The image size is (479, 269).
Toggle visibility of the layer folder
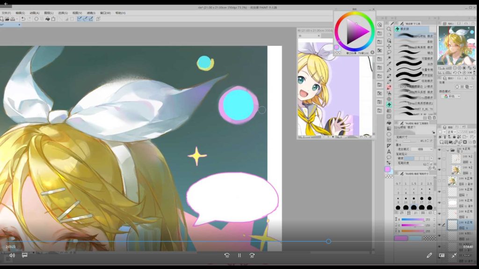tap(440, 150)
